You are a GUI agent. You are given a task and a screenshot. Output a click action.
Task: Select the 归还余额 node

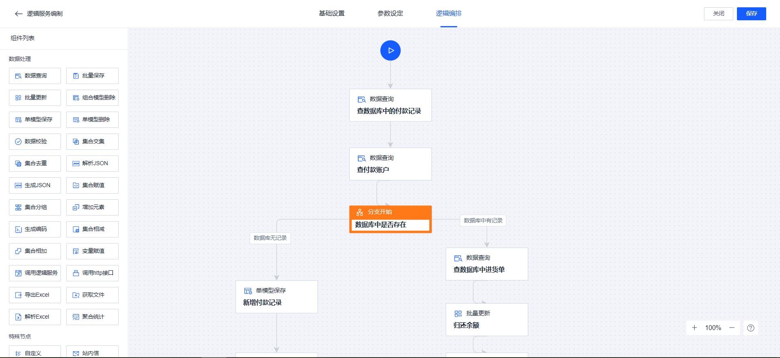click(487, 319)
